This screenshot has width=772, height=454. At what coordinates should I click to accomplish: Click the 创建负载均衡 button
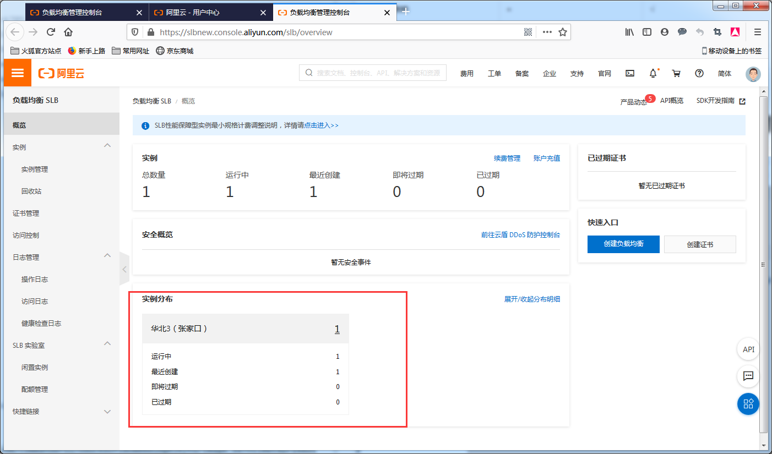(x=623, y=244)
